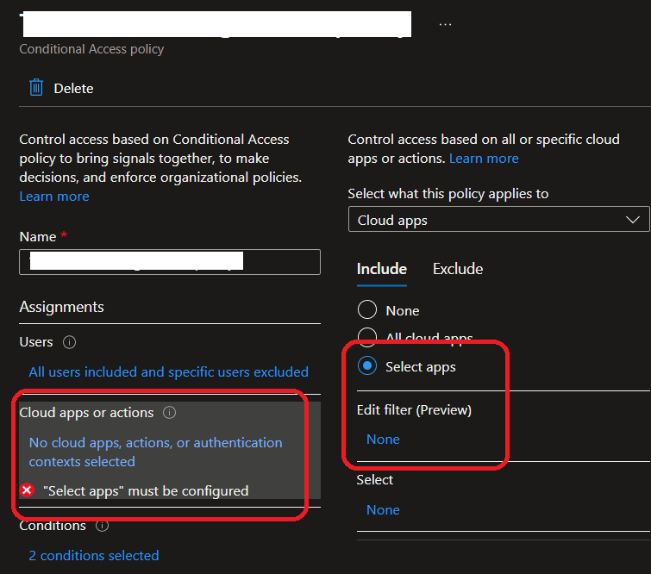The height and width of the screenshot is (574, 651).
Task: Switch to the Exclude tab
Action: coord(457,269)
